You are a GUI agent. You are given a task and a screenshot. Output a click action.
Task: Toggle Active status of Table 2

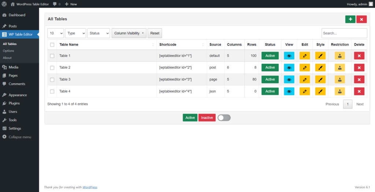[270, 67]
